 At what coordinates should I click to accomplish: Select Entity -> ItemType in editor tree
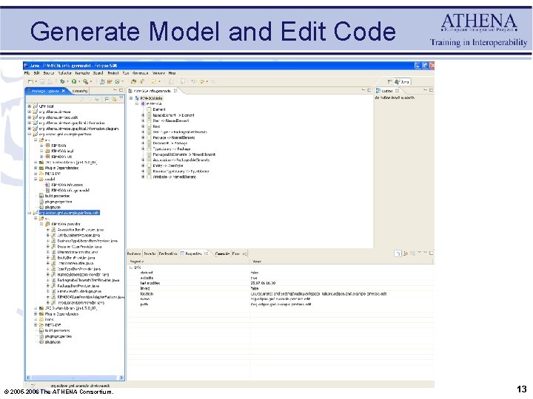click(x=165, y=166)
